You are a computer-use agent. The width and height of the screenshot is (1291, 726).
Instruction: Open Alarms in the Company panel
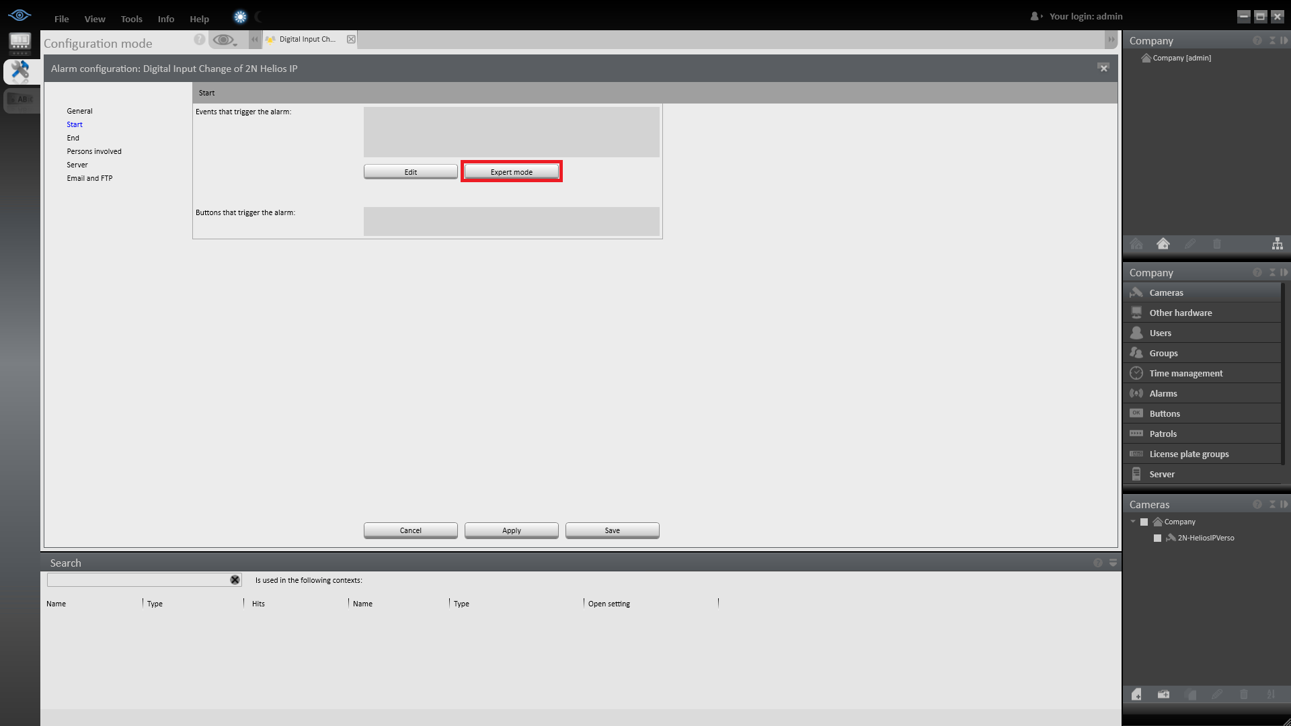click(x=1163, y=393)
